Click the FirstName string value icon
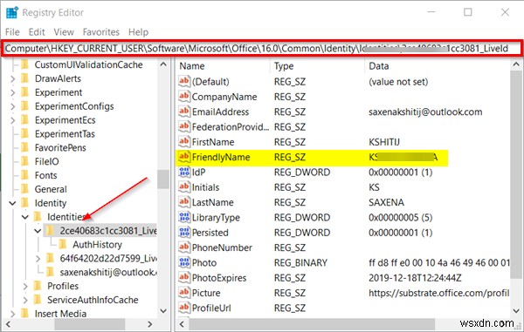The height and width of the screenshot is (332, 524). pyautogui.click(x=184, y=142)
